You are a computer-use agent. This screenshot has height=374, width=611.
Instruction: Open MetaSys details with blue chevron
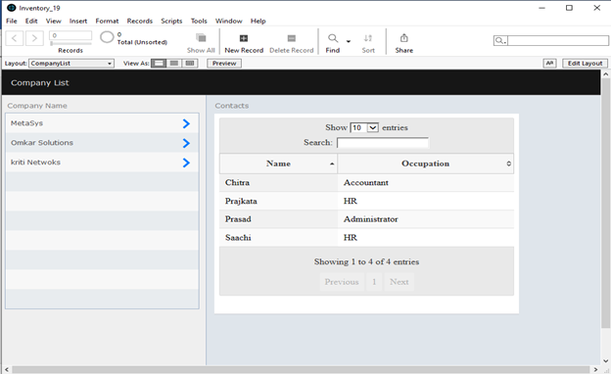click(186, 123)
